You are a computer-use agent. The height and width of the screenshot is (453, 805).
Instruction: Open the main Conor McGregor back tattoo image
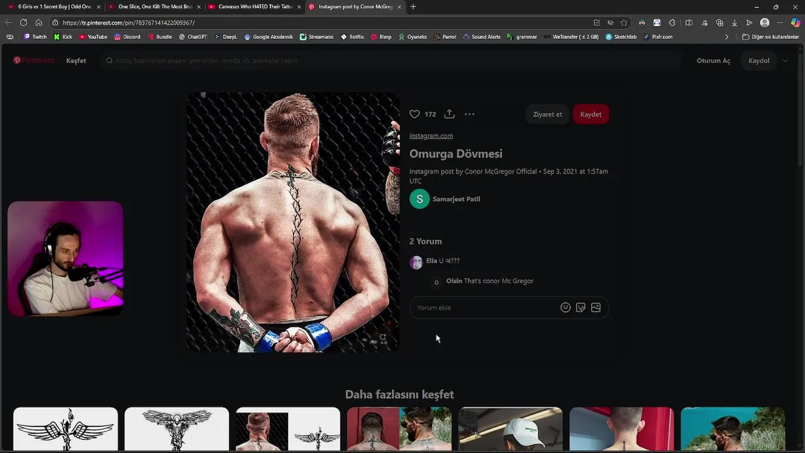[x=293, y=222]
